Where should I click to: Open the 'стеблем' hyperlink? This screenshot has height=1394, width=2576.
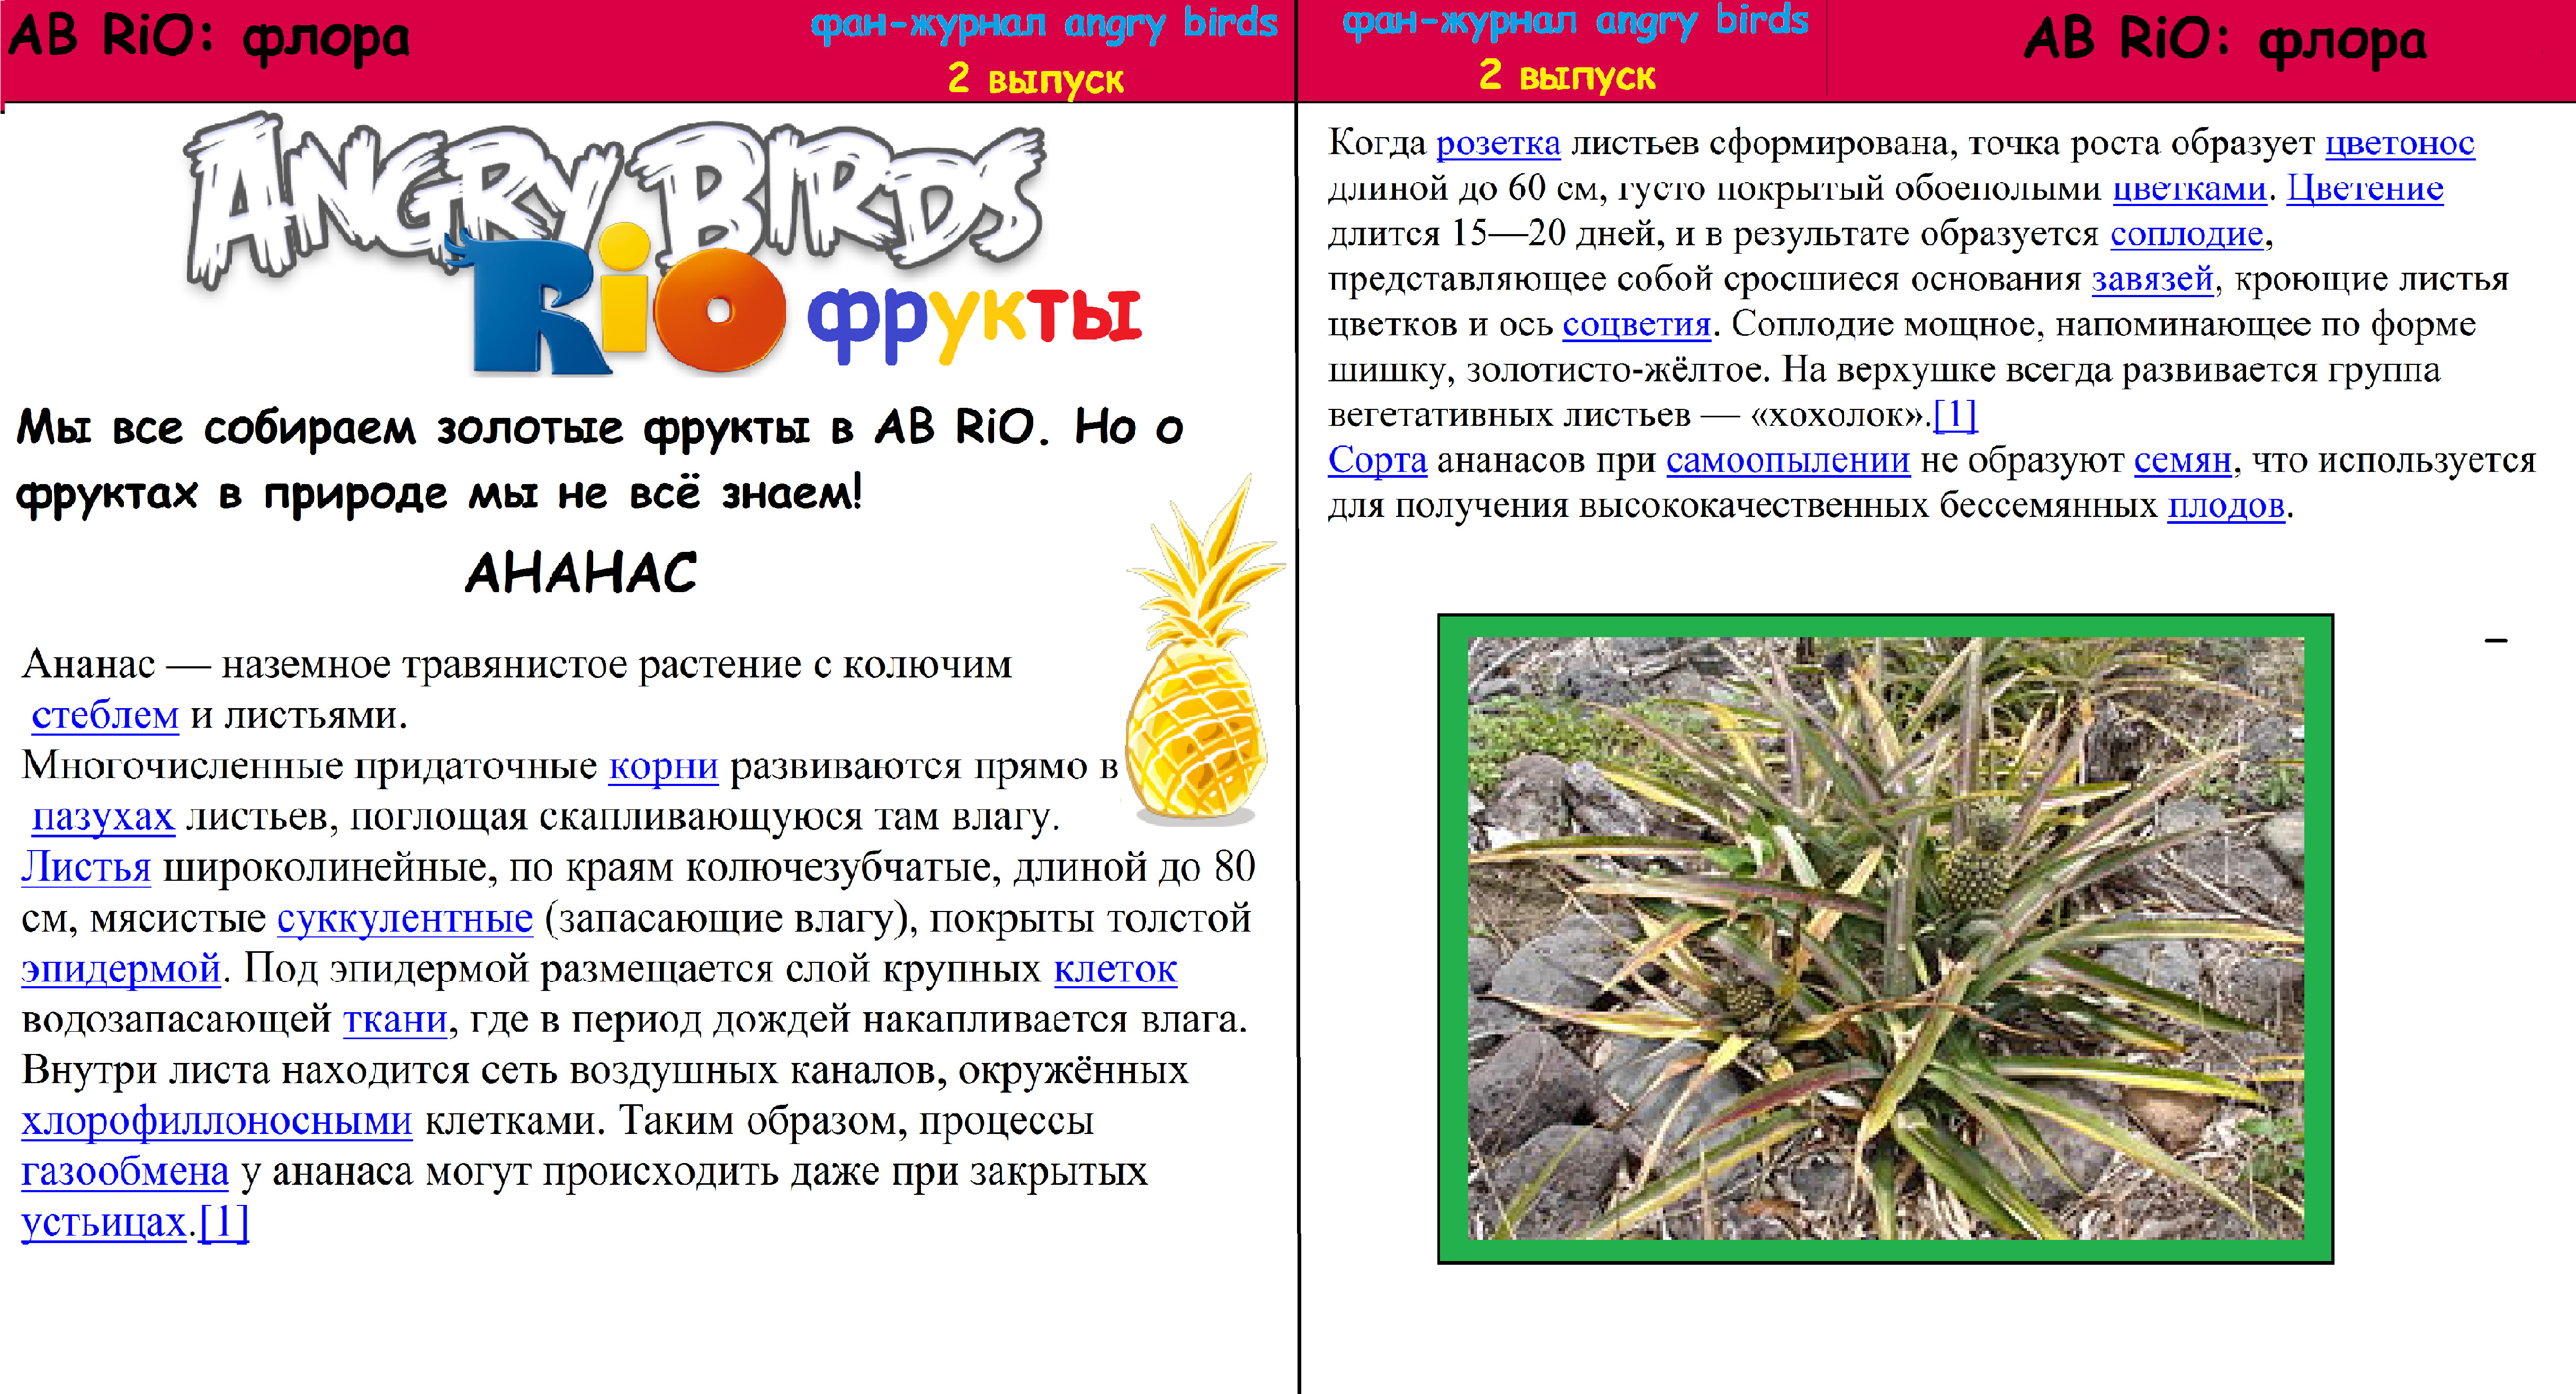click(105, 716)
